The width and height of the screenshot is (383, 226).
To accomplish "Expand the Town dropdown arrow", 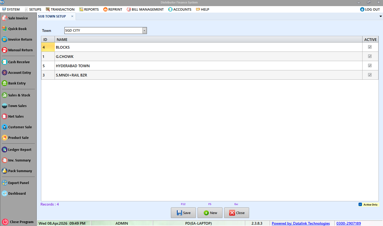I will (x=144, y=31).
